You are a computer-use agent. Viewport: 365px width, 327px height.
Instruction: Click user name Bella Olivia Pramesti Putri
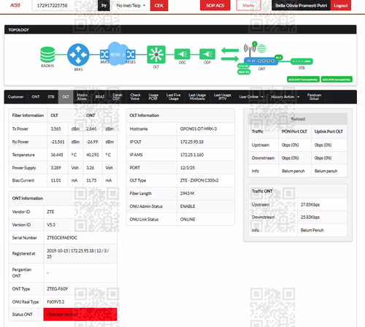coord(301,5)
